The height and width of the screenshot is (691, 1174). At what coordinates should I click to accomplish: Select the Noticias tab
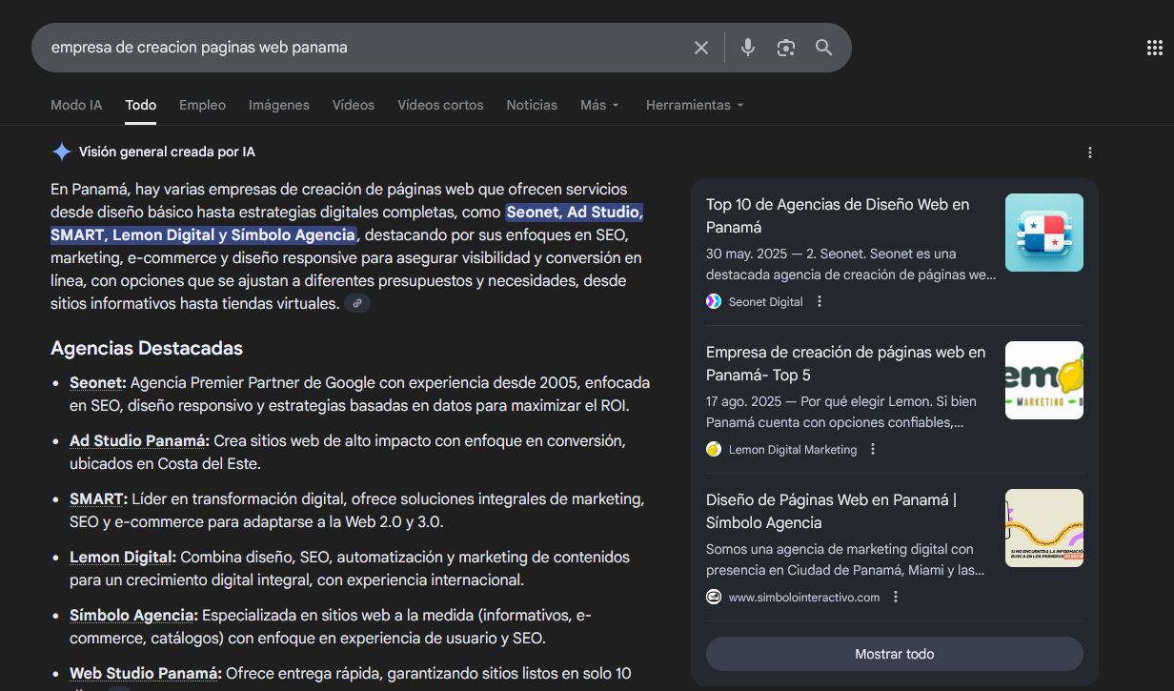[x=531, y=105]
